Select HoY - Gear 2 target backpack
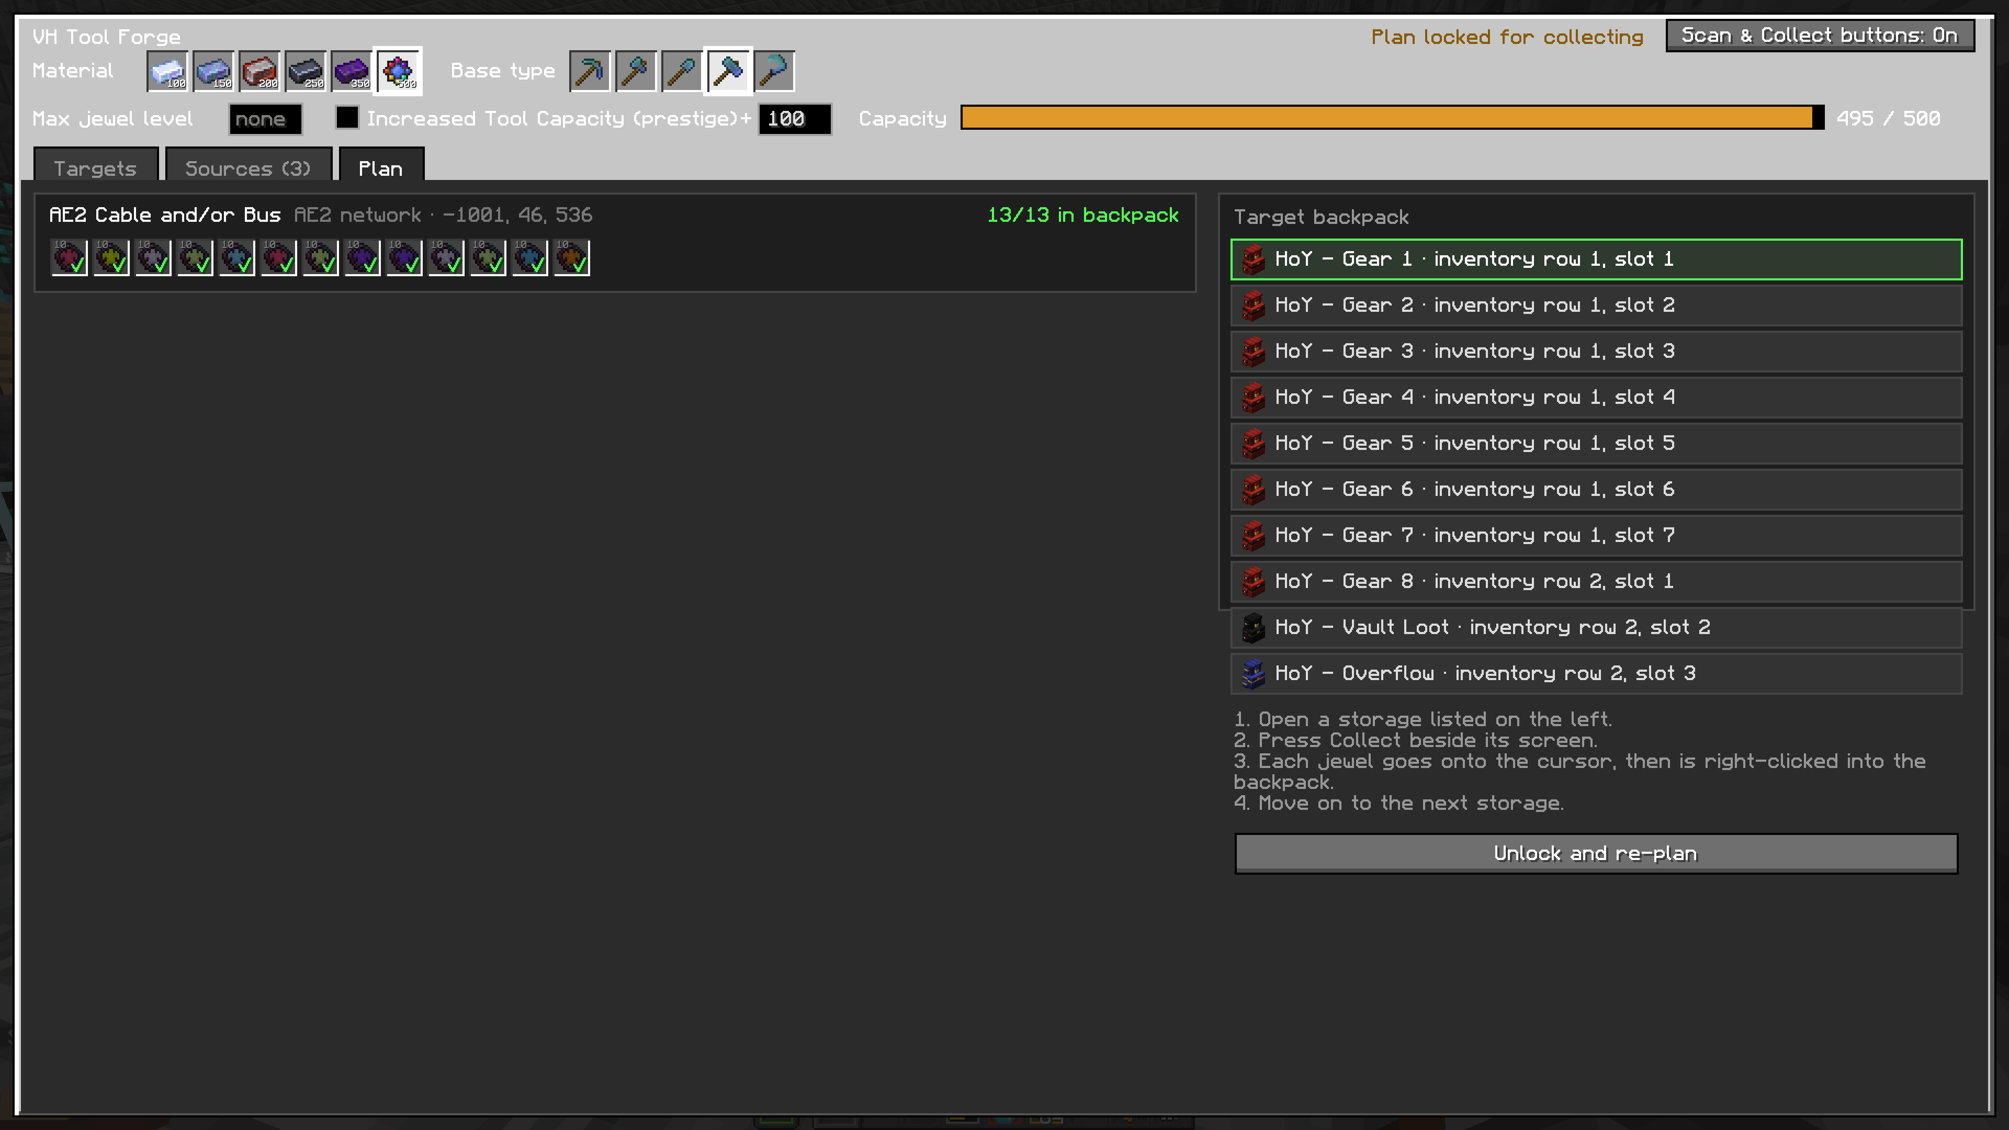Screen dimensions: 2009x1130 tap(1596, 306)
